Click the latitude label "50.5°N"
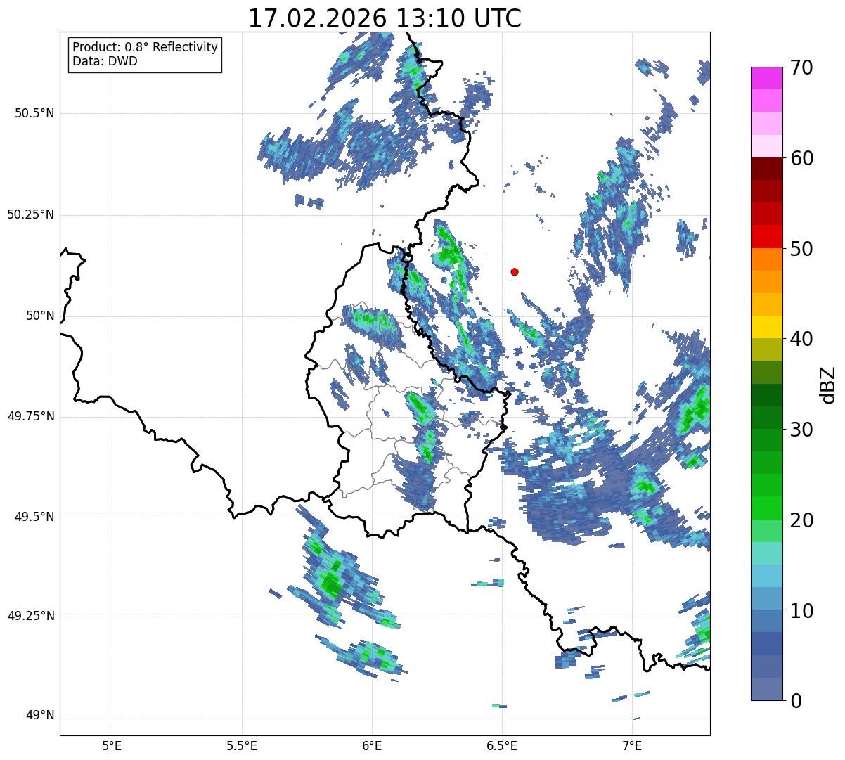The width and height of the screenshot is (845, 760). point(34,113)
